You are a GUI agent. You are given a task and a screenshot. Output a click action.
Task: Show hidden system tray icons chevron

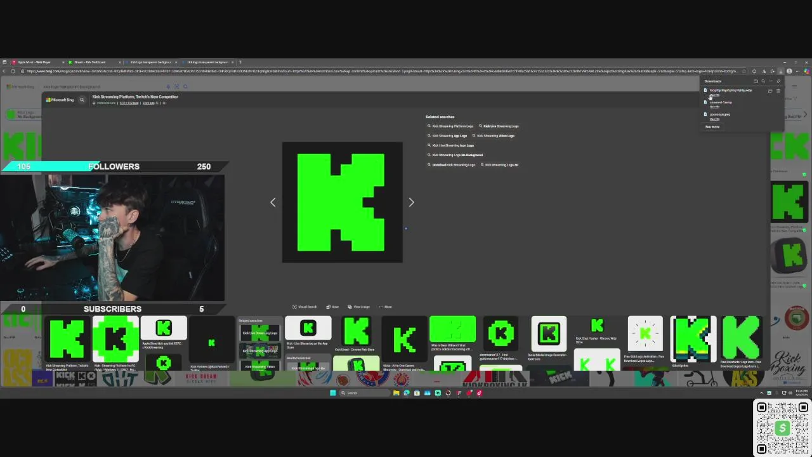[762, 393]
